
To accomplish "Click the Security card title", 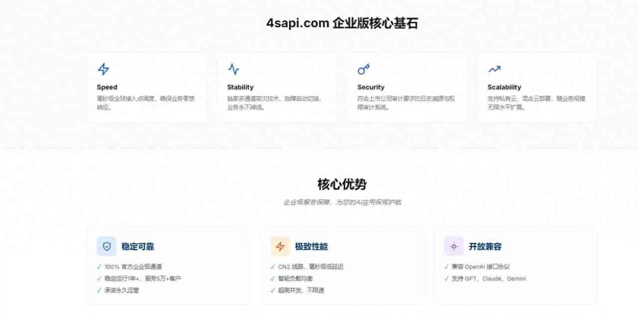I will coord(371,87).
